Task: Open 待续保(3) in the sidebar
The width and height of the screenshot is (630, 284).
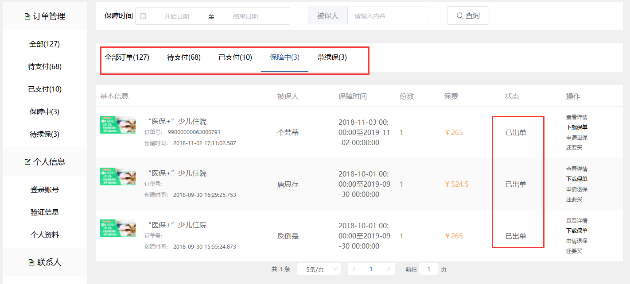Action: [x=44, y=134]
